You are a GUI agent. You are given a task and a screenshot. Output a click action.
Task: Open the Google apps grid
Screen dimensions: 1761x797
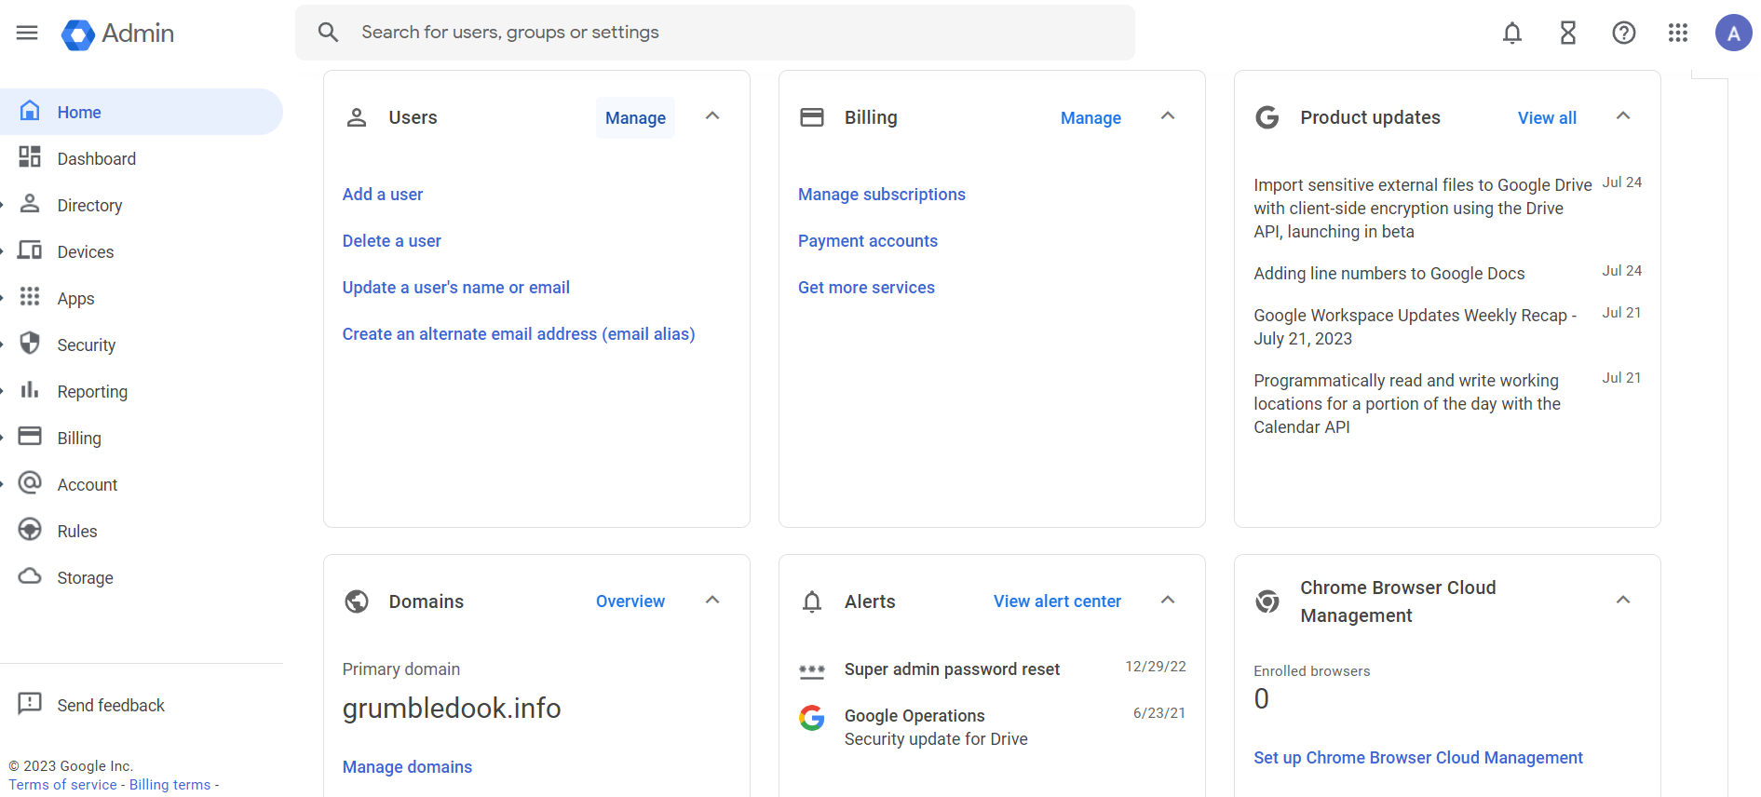[1678, 34]
